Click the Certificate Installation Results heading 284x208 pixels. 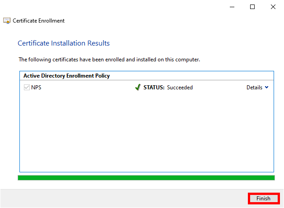pos(64,43)
